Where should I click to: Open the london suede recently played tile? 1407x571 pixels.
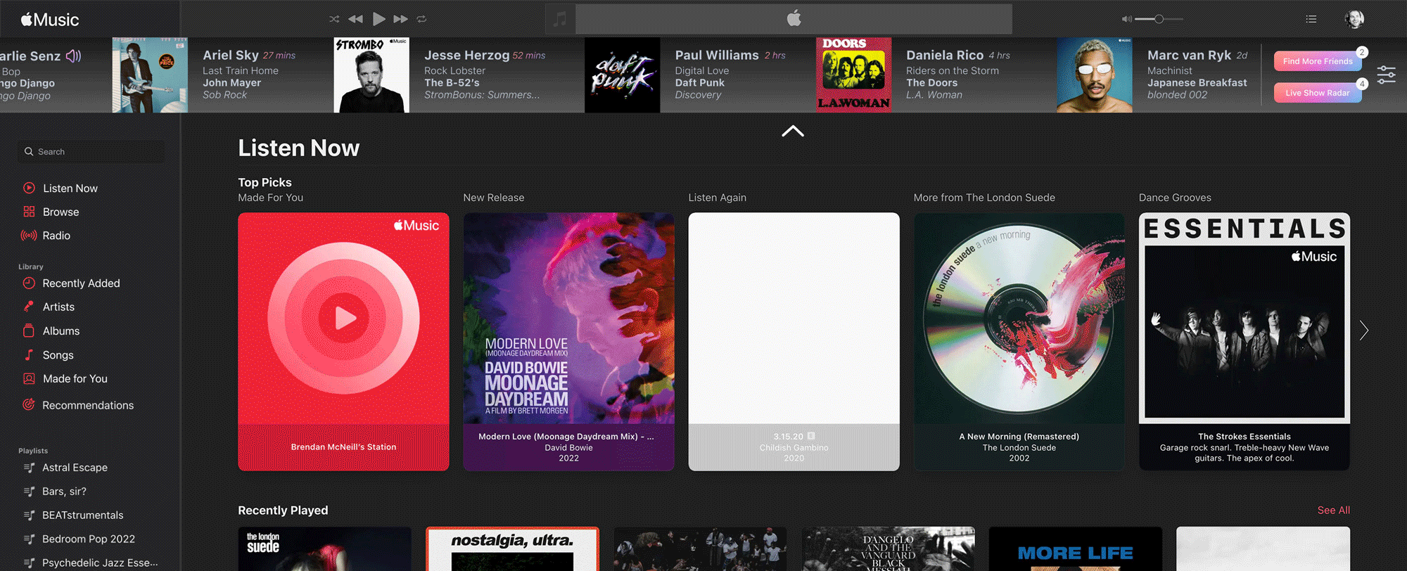pyautogui.click(x=324, y=549)
